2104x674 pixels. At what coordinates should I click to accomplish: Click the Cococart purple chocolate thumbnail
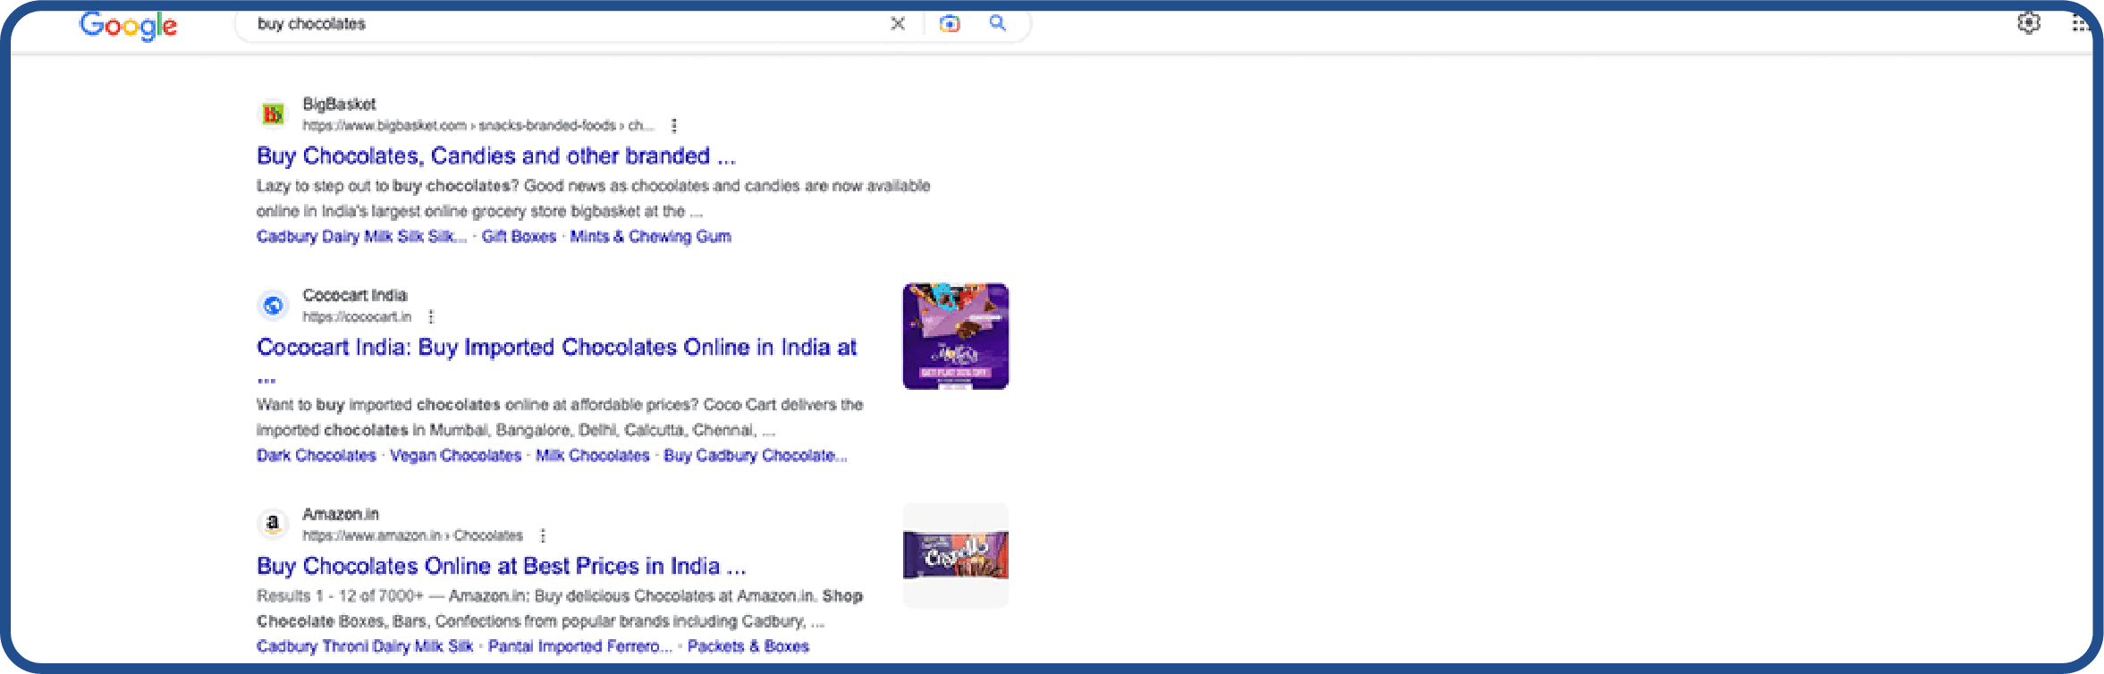coord(956,336)
